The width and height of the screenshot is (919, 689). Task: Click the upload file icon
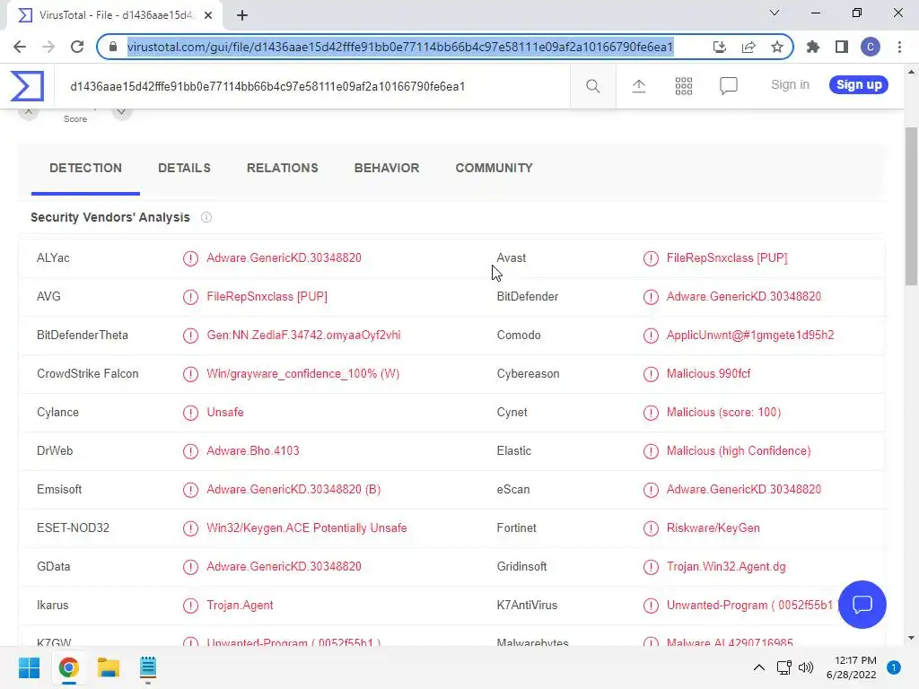pyautogui.click(x=639, y=86)
